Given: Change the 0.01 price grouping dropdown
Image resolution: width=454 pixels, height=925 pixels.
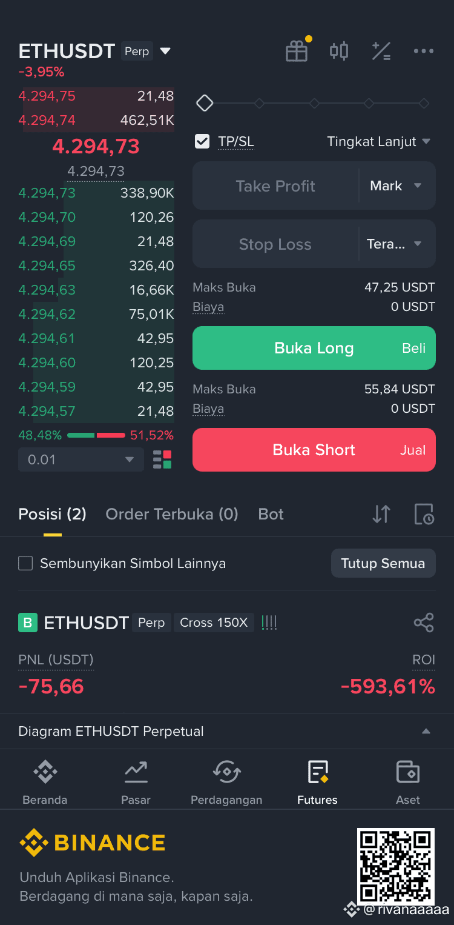Looking at the screenshot, I should click(x=81, y=459).
